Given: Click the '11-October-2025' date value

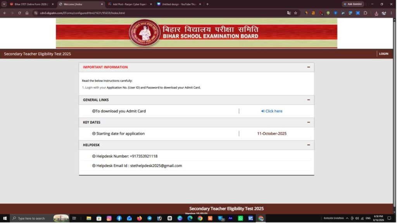Looking at the screenshot, I should click(x=272, y=134).
